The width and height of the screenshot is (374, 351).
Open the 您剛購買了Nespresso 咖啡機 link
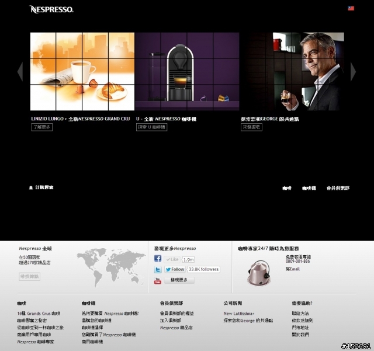click(109, 335)
